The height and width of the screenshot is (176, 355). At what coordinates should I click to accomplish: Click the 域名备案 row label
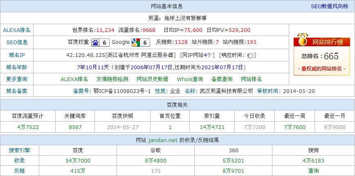[17, 91]
